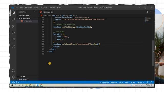Screen dimensions: 164x92
Task: Open Run and Debug view
Action: click(x=13, y=33)
